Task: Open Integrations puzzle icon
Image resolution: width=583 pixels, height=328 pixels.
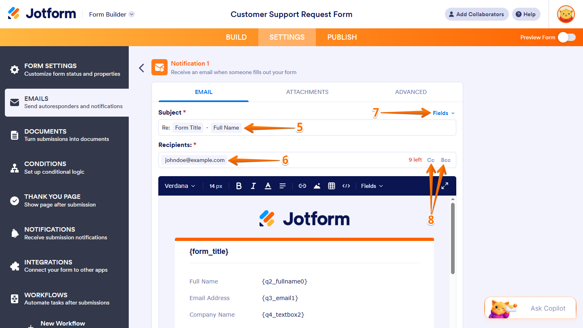Action: pos(15,266)
